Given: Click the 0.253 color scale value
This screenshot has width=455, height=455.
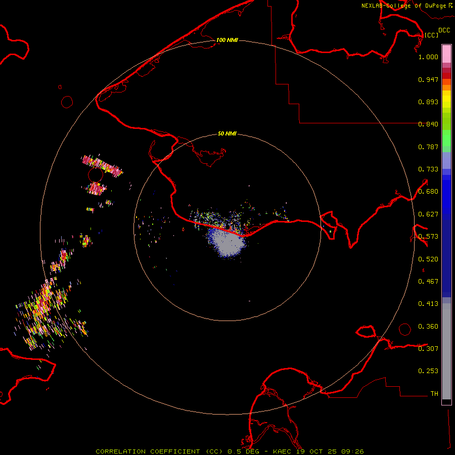Looking at the screenshot, I should pos(428,371).
